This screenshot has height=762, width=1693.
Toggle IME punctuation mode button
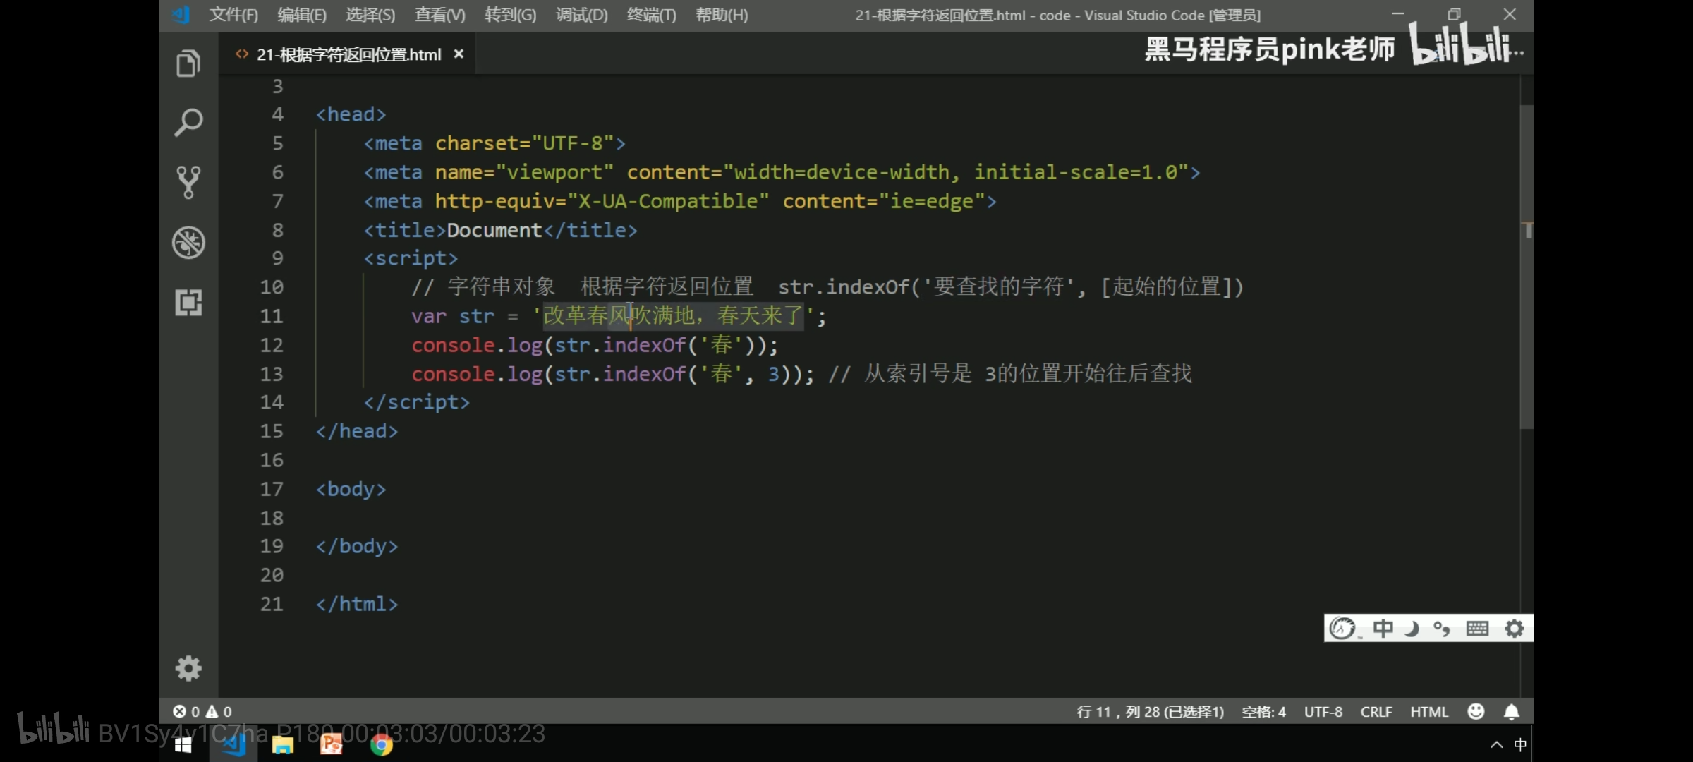[x=1441, y=628]
